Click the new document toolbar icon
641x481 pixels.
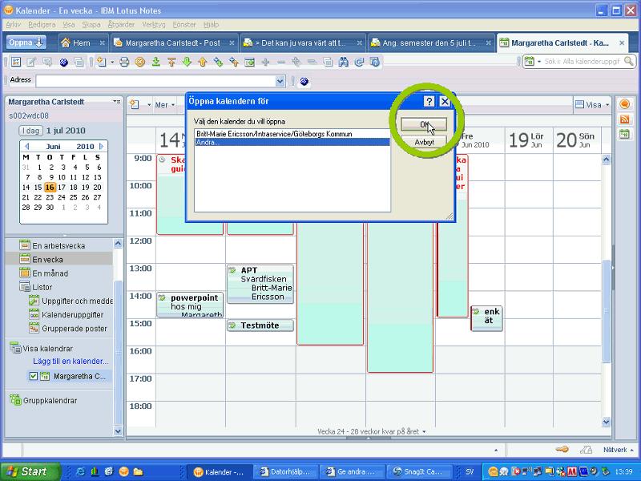(x=102, y=63)
